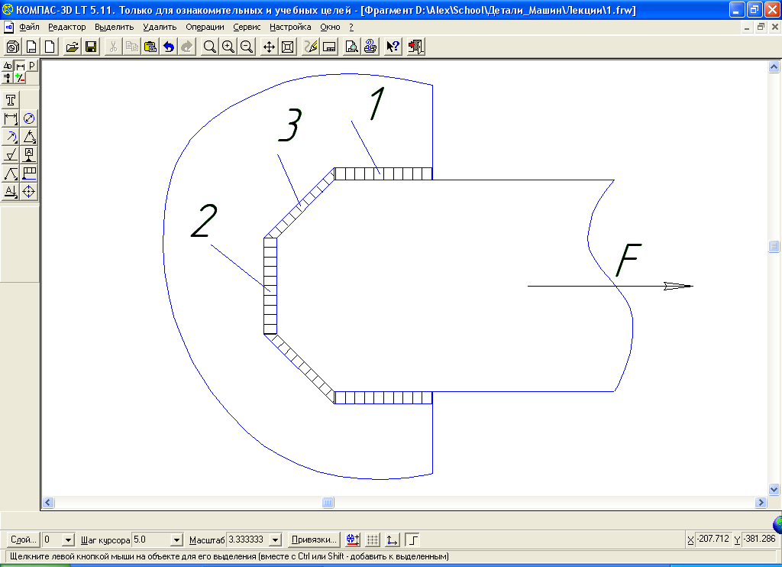Viewport: 782px width, 567px height.
Task: Toggle orthogonal drawing mode button
Action: 412,539
